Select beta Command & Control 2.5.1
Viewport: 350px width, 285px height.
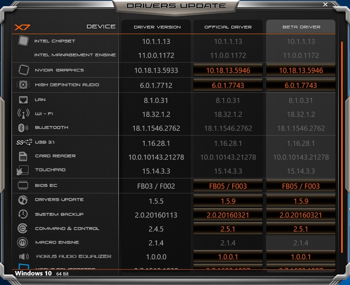coord(301,229)
